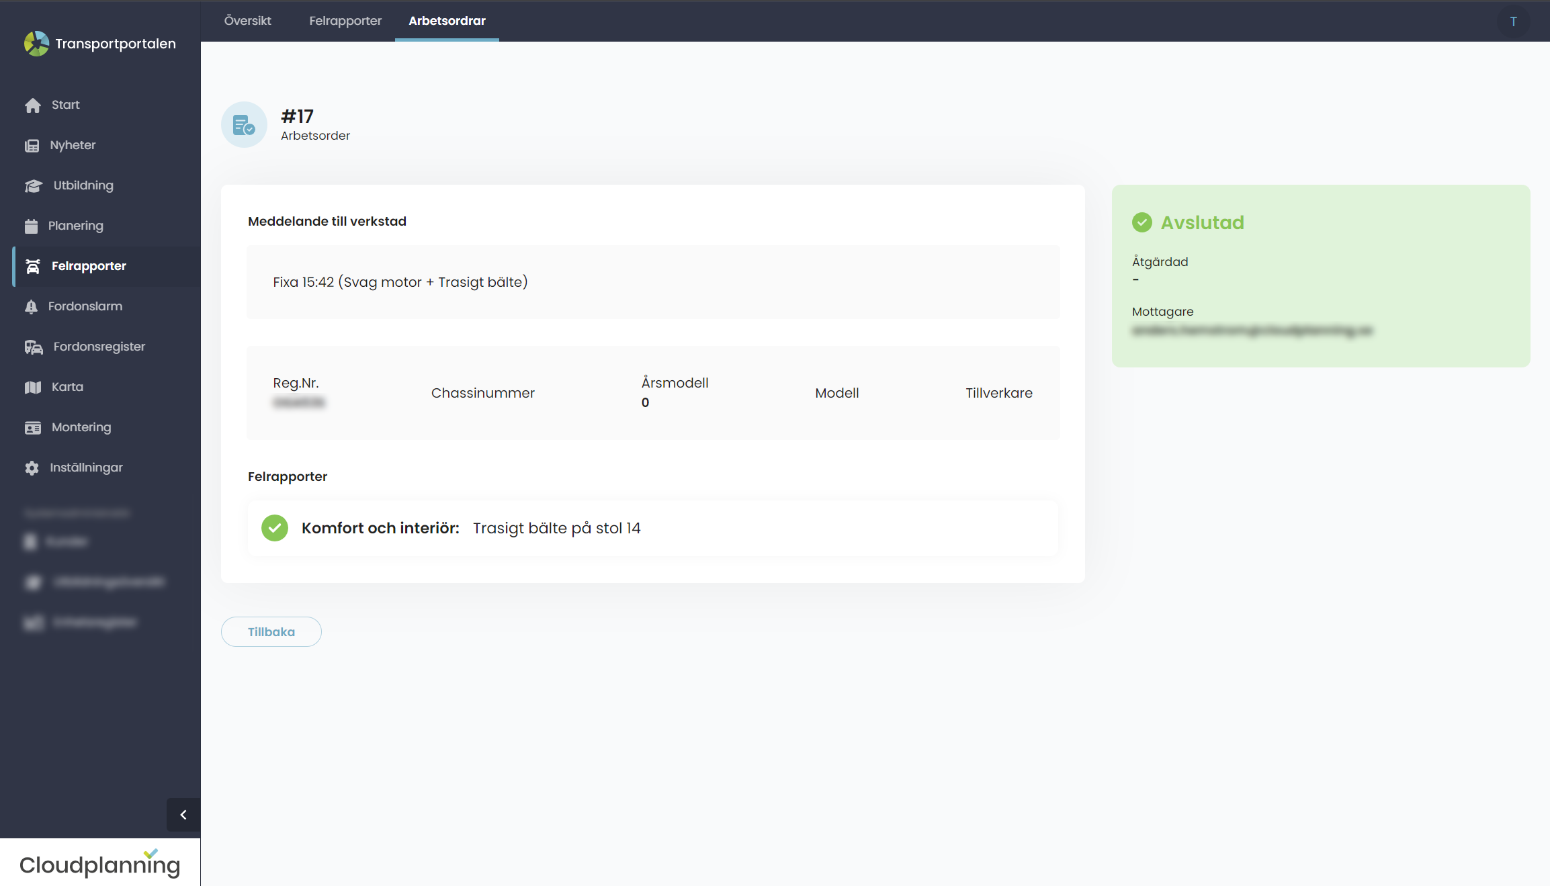1550x886 pixels.
Task: Click the Planering calendar icon
Action: point(31,226)
